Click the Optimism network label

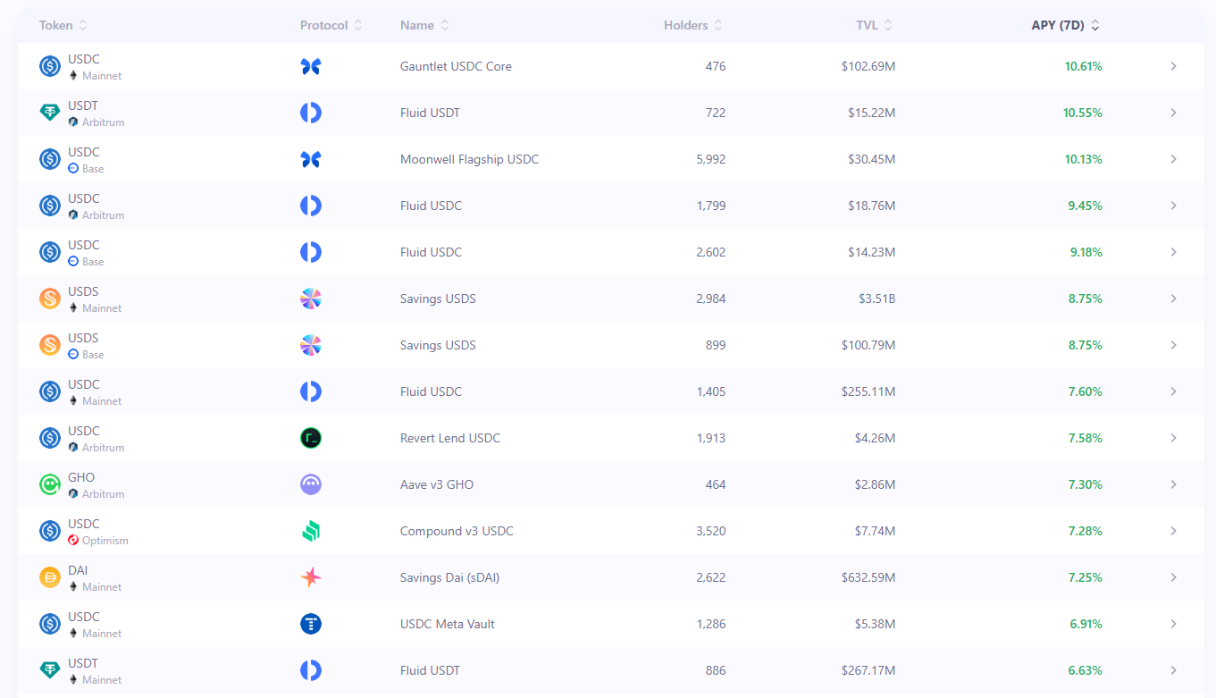pyautogui.click(x=105, y=541)
